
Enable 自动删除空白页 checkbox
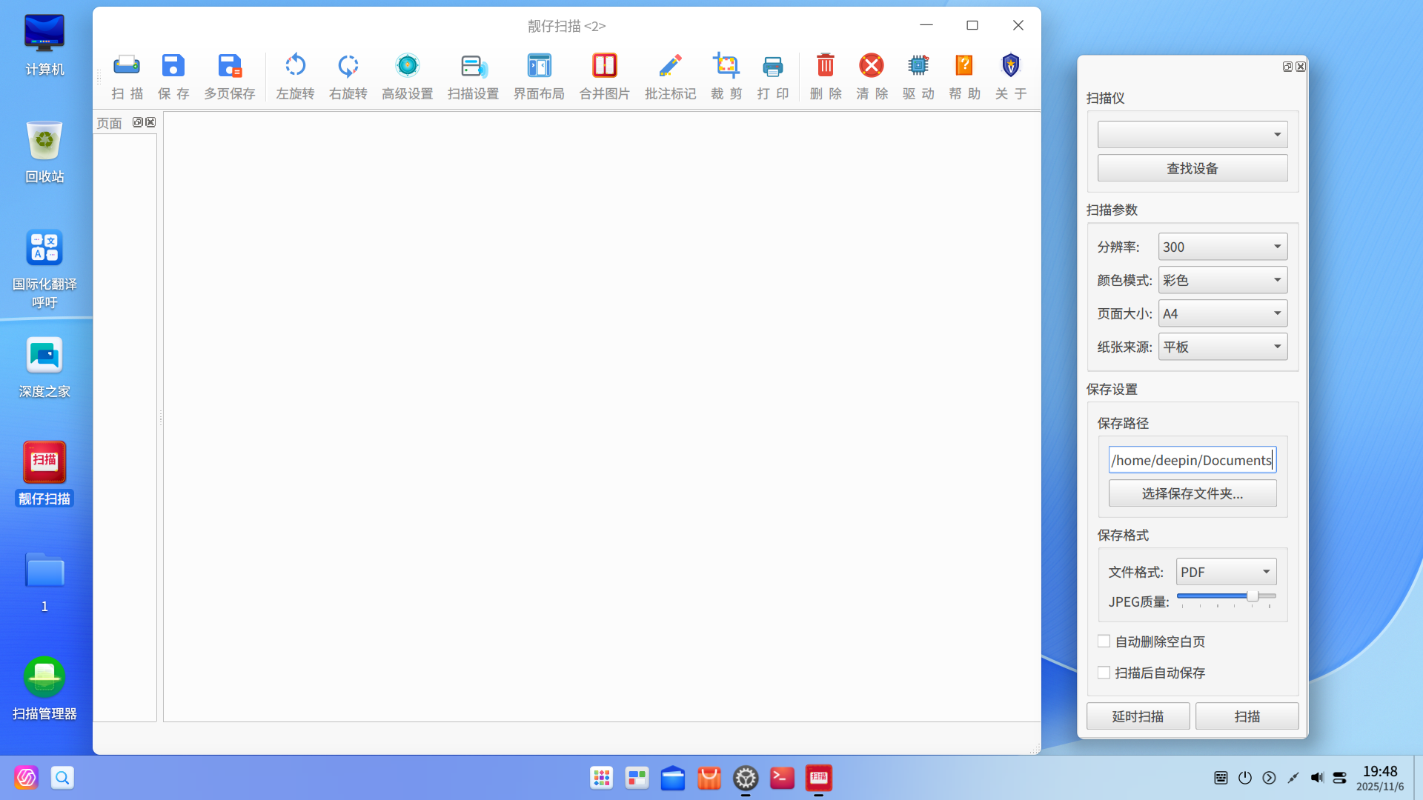(1104, 641)
